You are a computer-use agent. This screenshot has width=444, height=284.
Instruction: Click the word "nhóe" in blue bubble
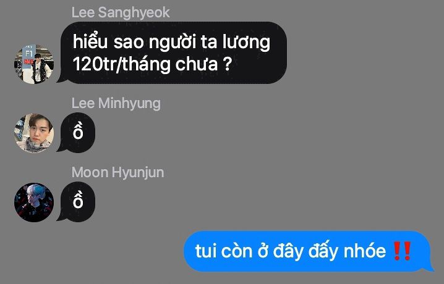[365, 251]
